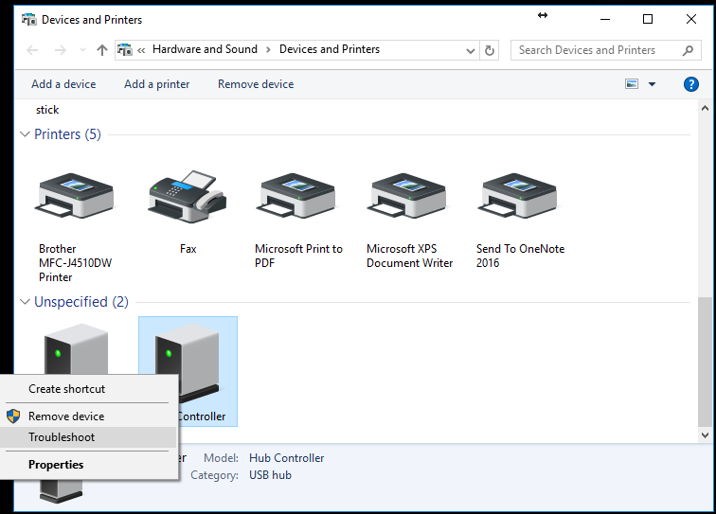Open Properties from context menu
716x514 pixels.
[89, 465]
